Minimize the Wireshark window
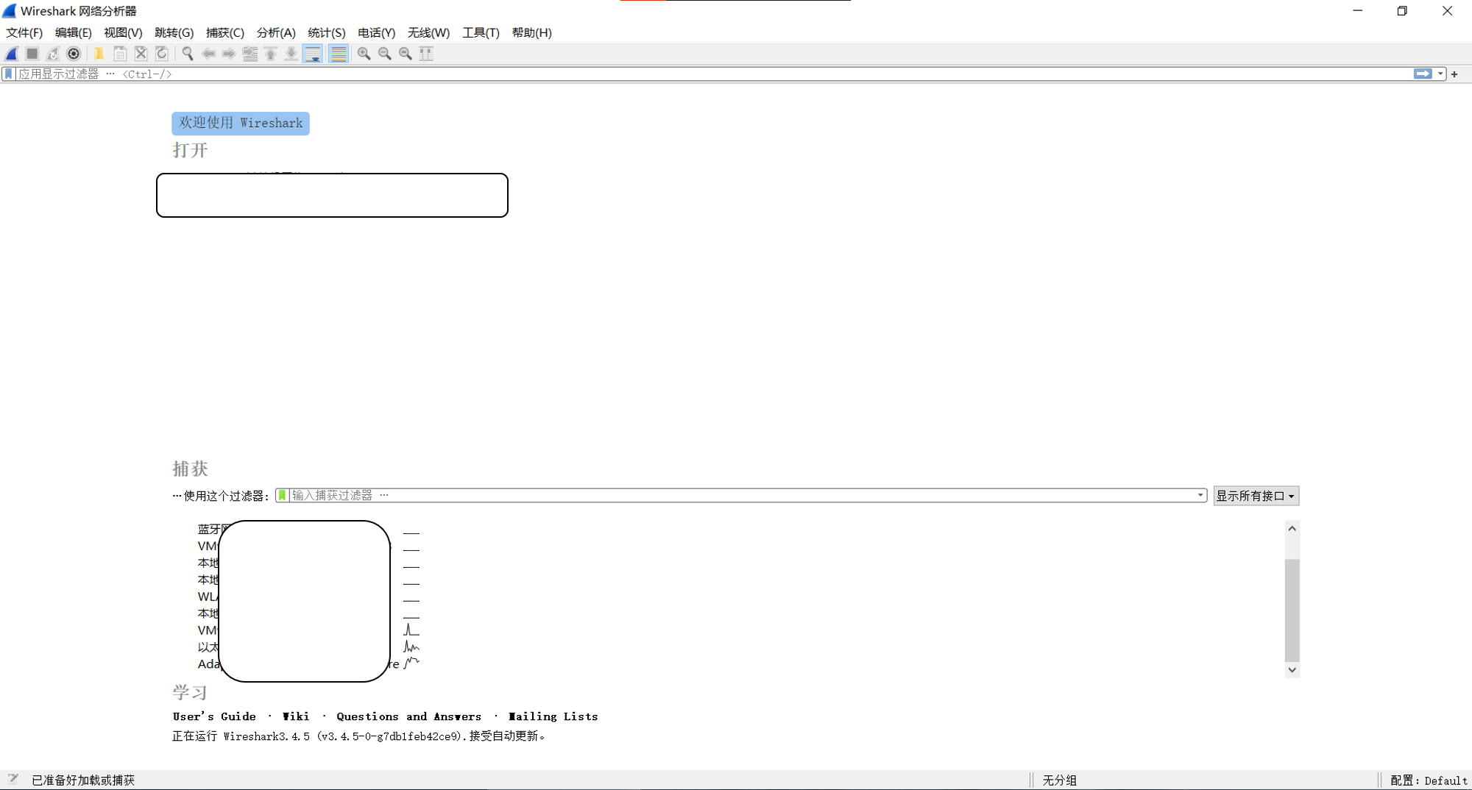 [x=1357, y=11]
